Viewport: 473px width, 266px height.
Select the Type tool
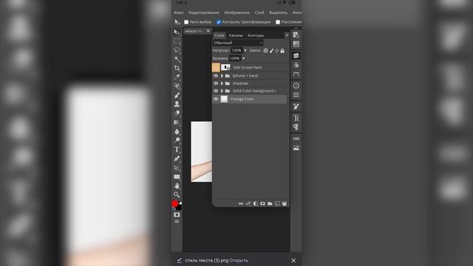(x=177, y=149)
